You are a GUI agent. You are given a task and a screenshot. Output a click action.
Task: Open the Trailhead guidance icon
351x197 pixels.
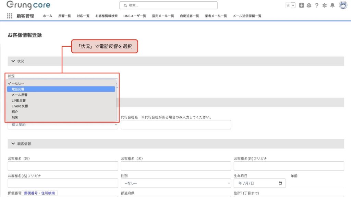point(309,5)
